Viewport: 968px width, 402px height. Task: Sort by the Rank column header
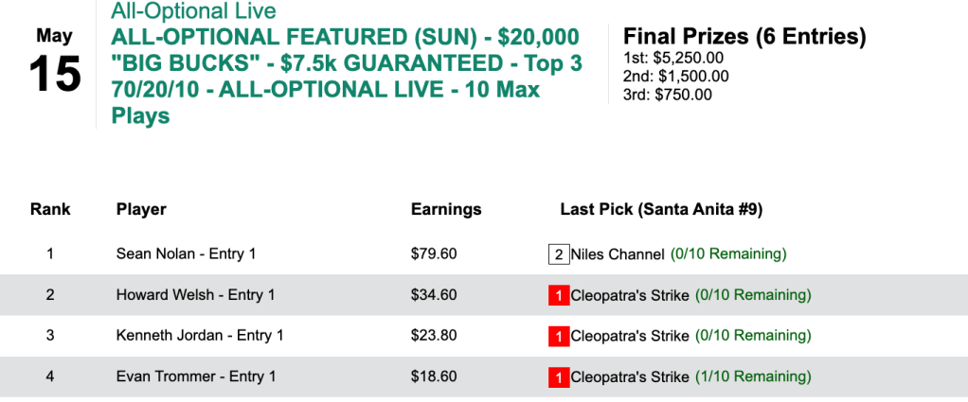50,209
